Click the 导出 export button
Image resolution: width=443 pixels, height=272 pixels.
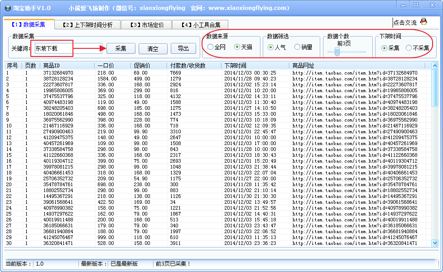click(183, 48)
